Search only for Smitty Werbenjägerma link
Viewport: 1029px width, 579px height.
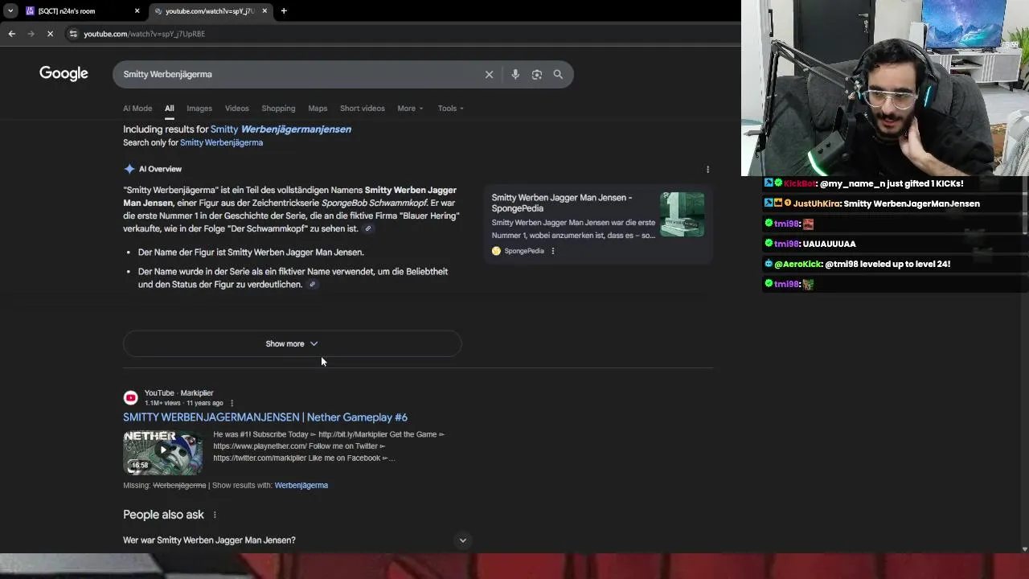221,143
